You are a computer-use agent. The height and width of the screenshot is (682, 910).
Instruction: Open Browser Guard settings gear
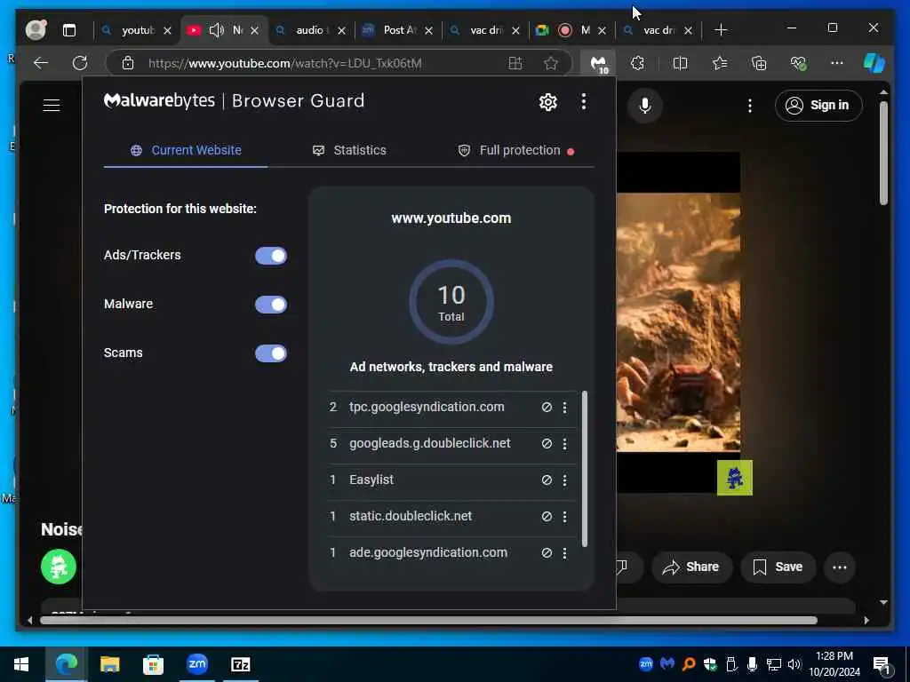(547, 102)
